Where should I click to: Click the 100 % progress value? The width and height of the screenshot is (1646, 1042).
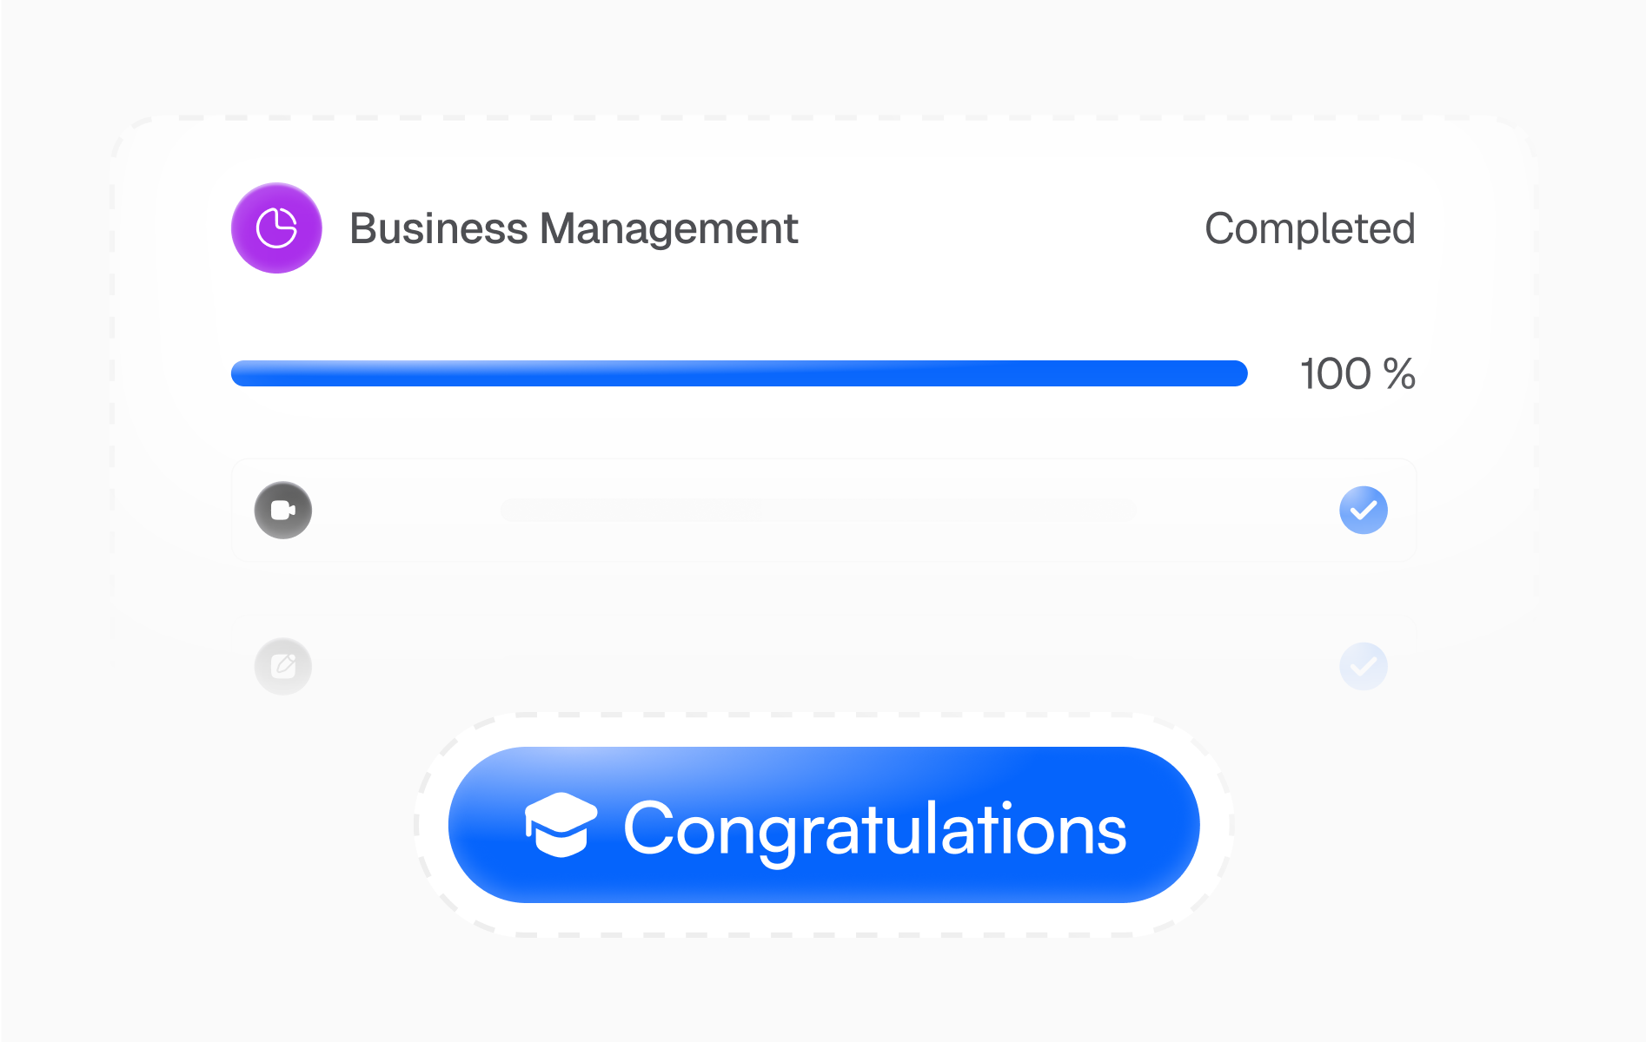tap(1357, 374)
